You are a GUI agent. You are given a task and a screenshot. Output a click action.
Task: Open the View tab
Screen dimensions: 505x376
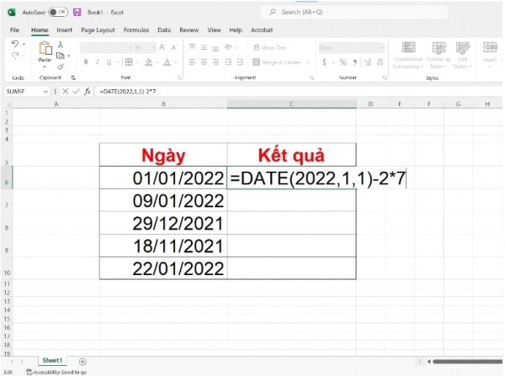(x=214, y=30)
